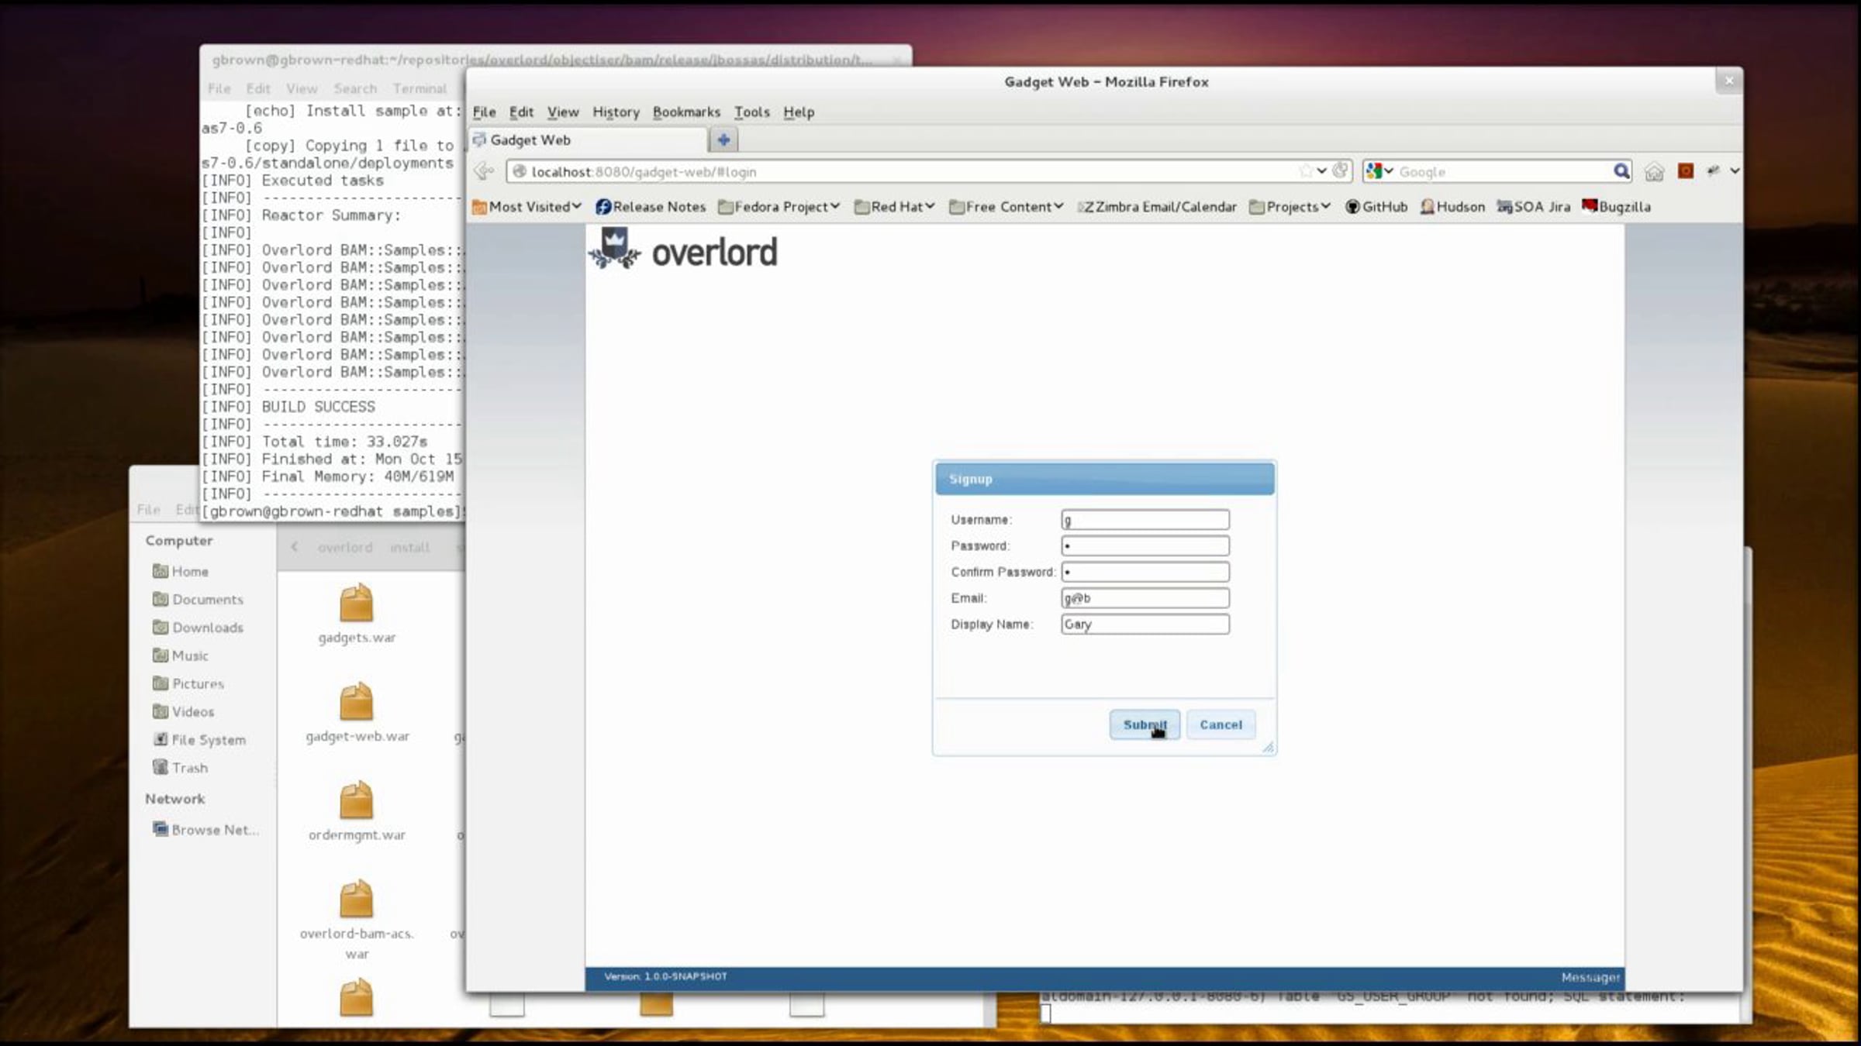Switch to the Gadget Web tab
The height and width of the screenshot is (1046, 1861).
pos(588,140)
